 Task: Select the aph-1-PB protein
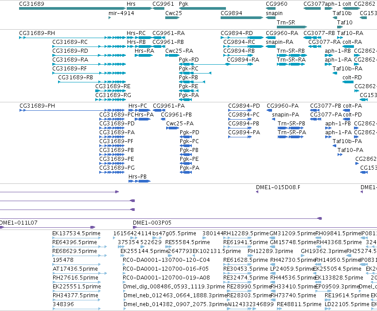(328, 128)
